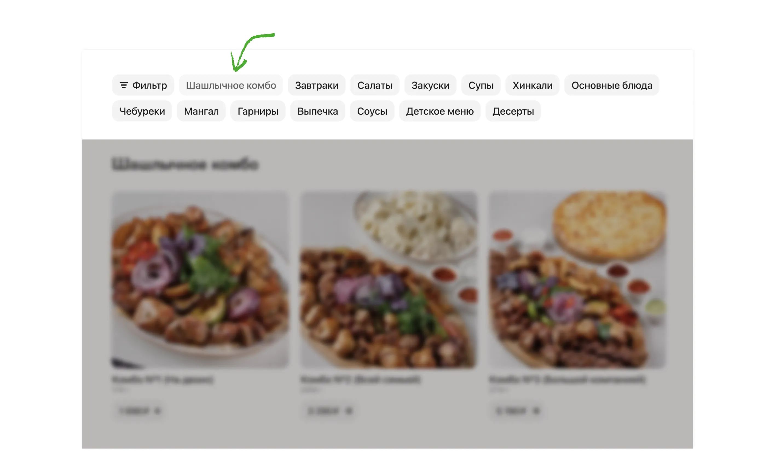Add the first combo using its price button
Viewport: 775px width, 451px height.
pyautogui.click(x=140, y=411)
